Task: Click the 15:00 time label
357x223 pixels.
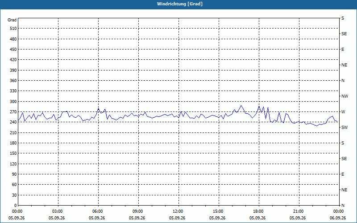Action: point(219,211)
